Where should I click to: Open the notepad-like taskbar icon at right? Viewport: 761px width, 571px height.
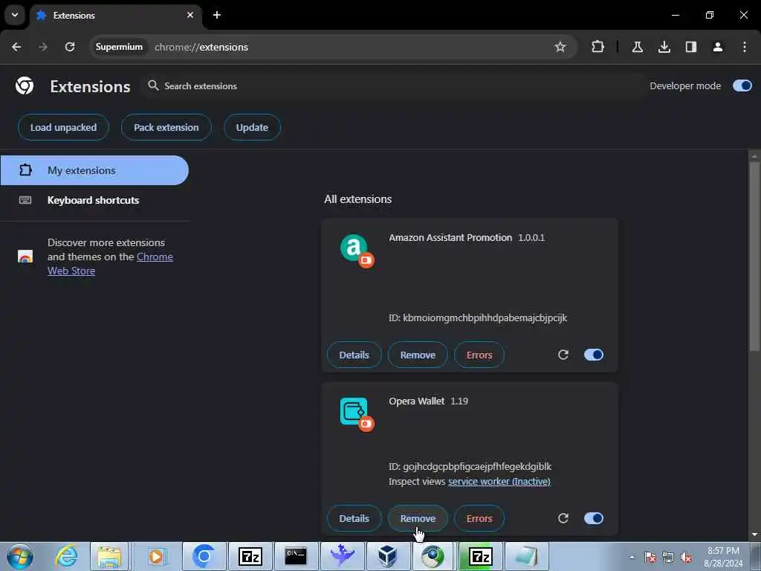[526, 556]
